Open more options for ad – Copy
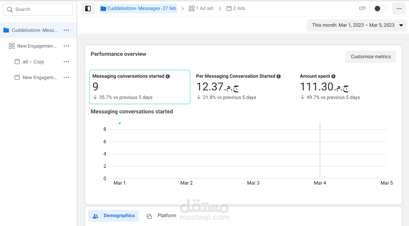Image resolution: width=409 pixels, height=226 pixels. 66,62
